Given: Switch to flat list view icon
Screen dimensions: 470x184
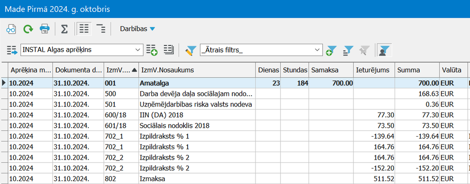Looking at the screenshot, I should click(84, 29).
